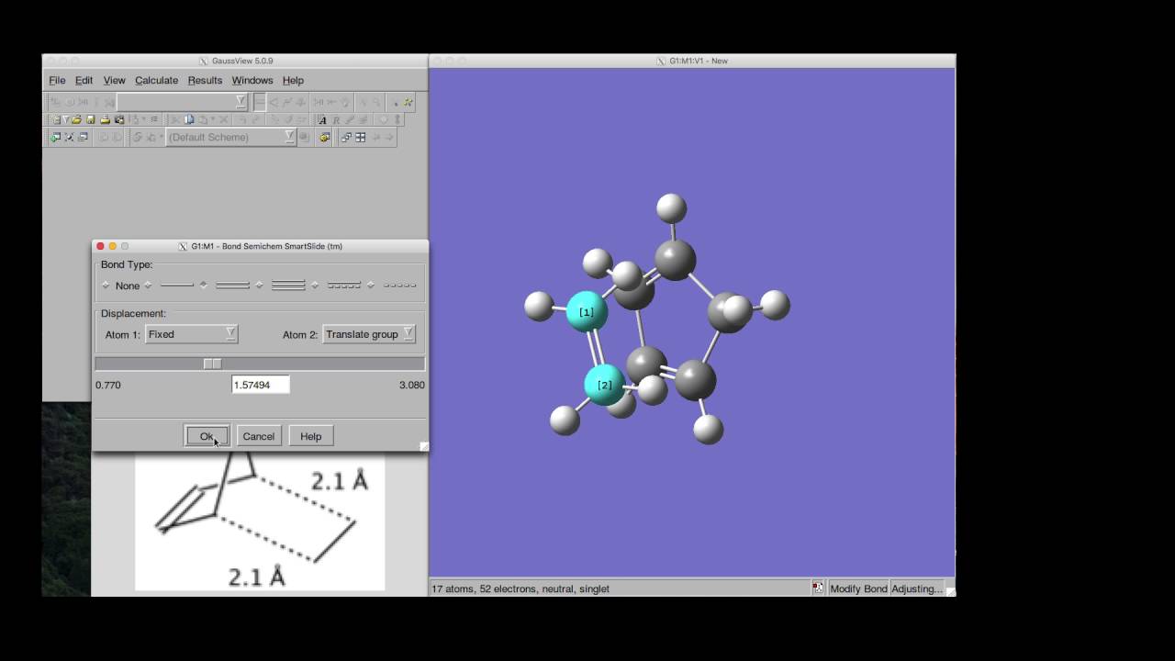The height and width of the screenshot is (661, 1175).
Task: Open the Windows menu
Action: (x=252, y=81)
